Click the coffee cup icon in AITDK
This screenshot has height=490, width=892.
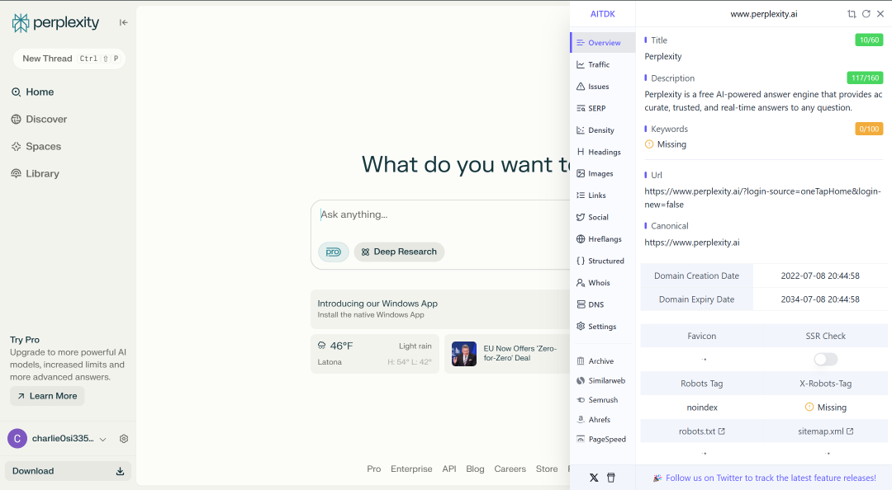[611, 478]
